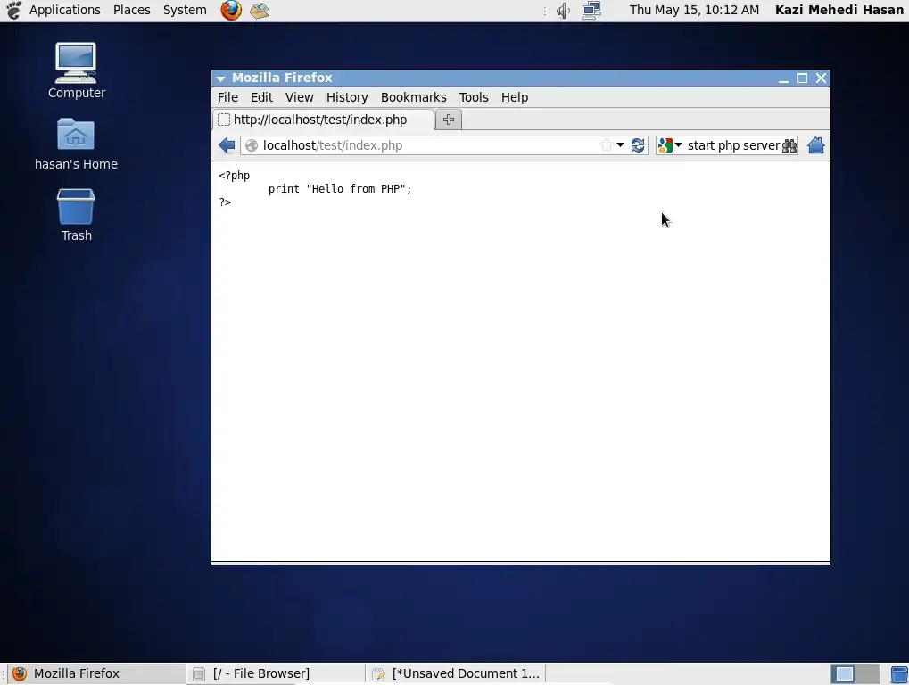Click the Mozilla Firefox taskbar button

pos(95,674)
